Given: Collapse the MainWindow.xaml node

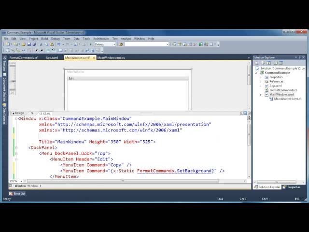Looking at the screenshot, I should click(x=261, y=95).
